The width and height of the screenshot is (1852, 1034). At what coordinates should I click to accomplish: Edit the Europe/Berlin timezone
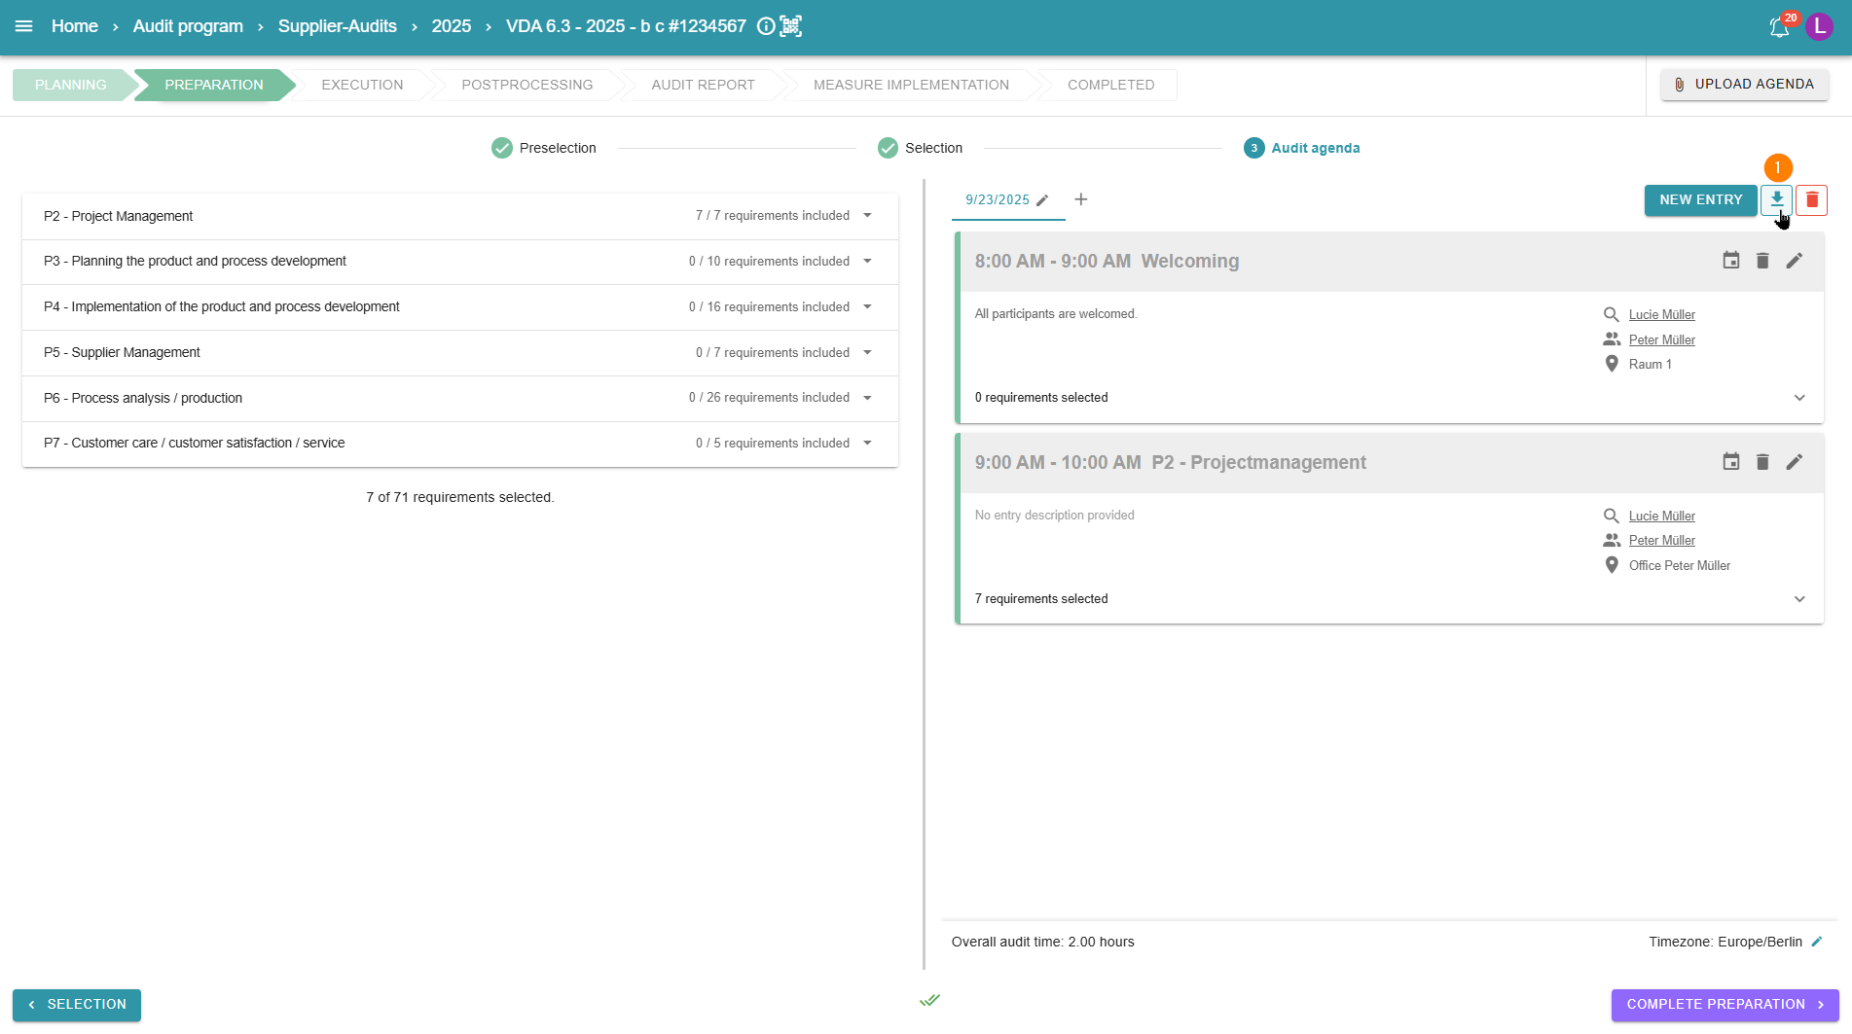(1817, 942)
